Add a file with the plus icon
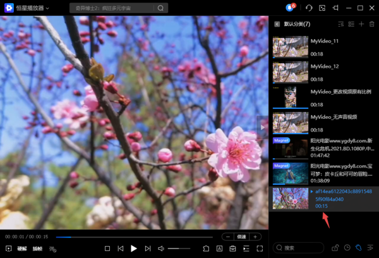 [361, 24]
